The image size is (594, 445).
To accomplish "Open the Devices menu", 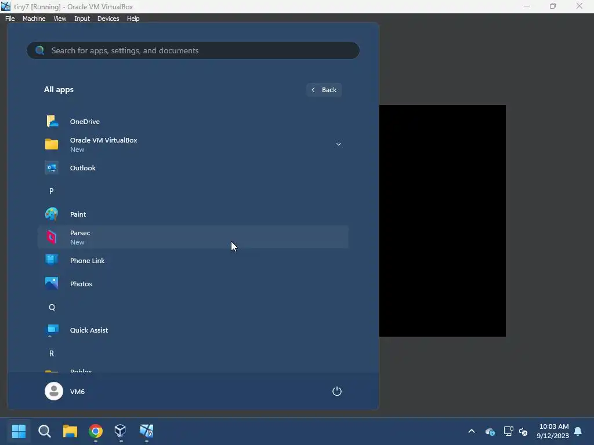I will 108,19.
